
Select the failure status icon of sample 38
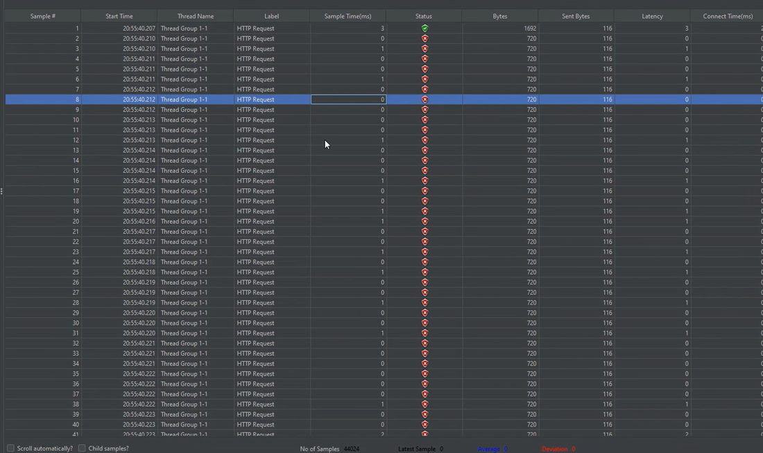[425, 404]
